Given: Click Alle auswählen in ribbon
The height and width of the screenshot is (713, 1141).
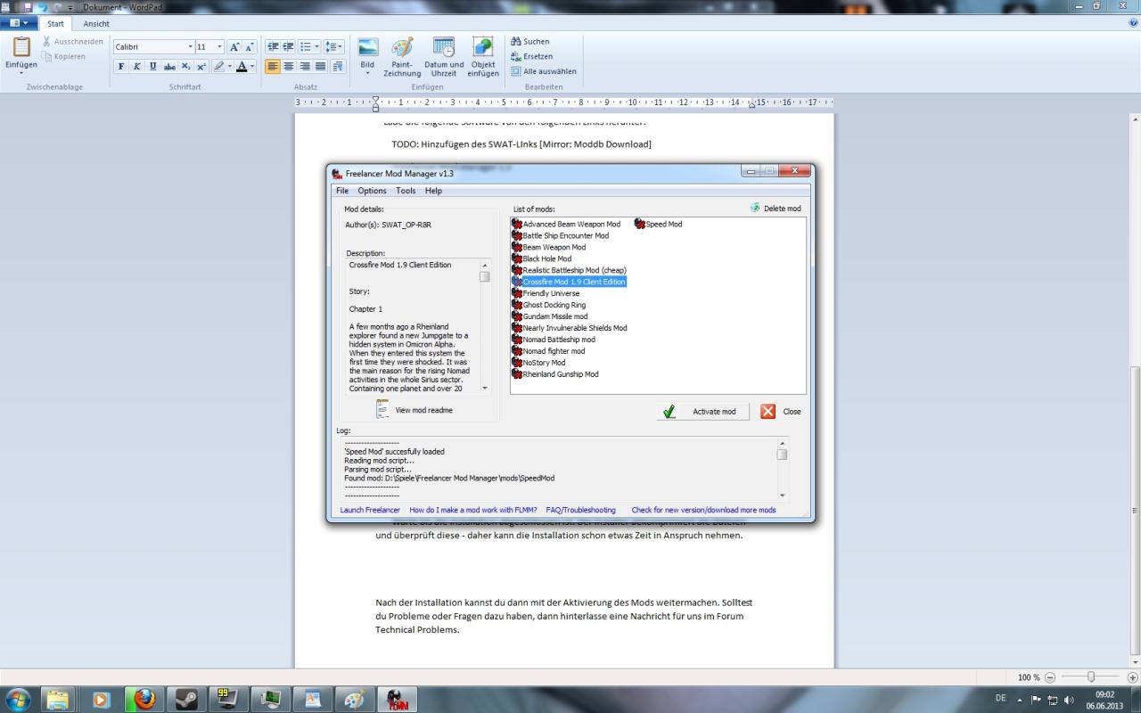Looking at the screenshot, I should tap(543, 71).
